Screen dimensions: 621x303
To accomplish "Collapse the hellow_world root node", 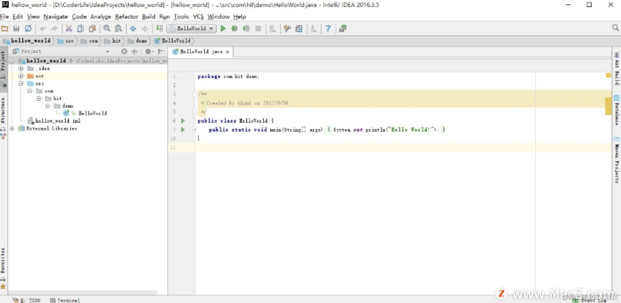I will pyautogui.click(x=12, y=61).
